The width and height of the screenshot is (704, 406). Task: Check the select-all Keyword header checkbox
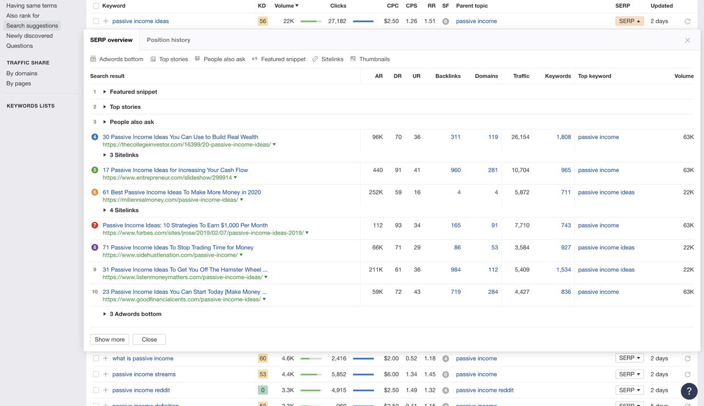(96, 6)
